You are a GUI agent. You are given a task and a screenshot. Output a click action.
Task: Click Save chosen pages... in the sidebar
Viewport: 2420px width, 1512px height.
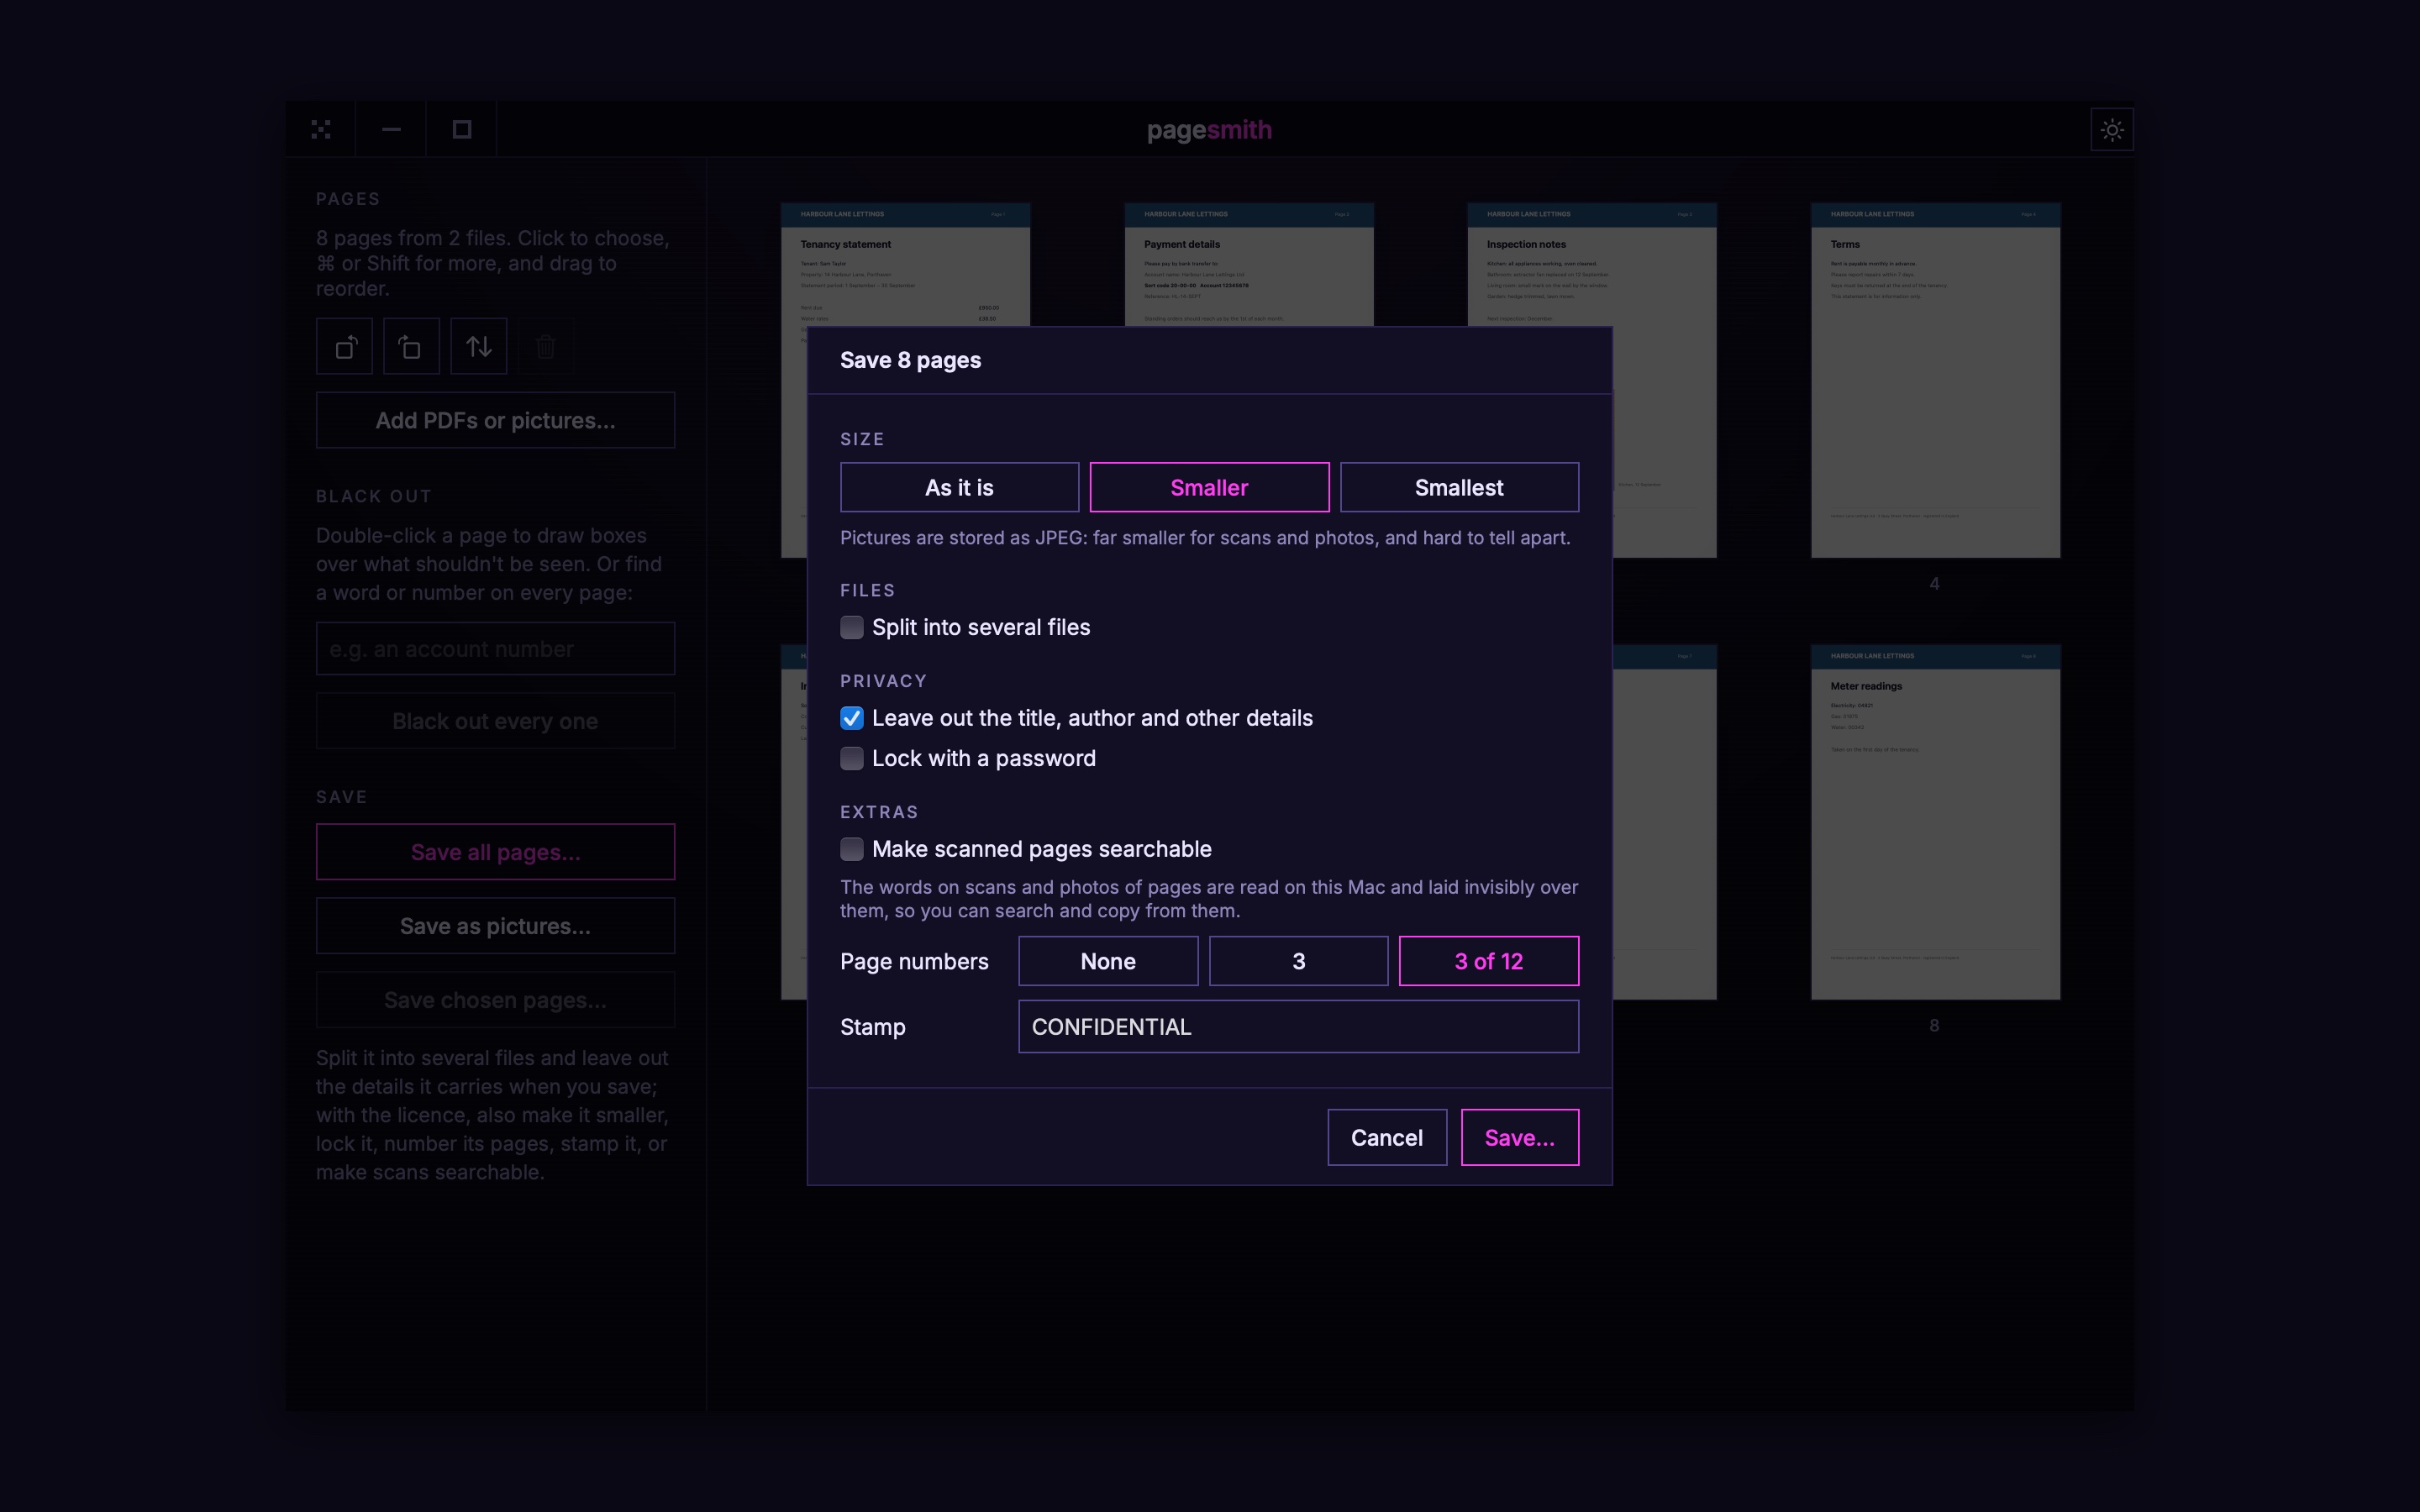tap(495, 1000)
